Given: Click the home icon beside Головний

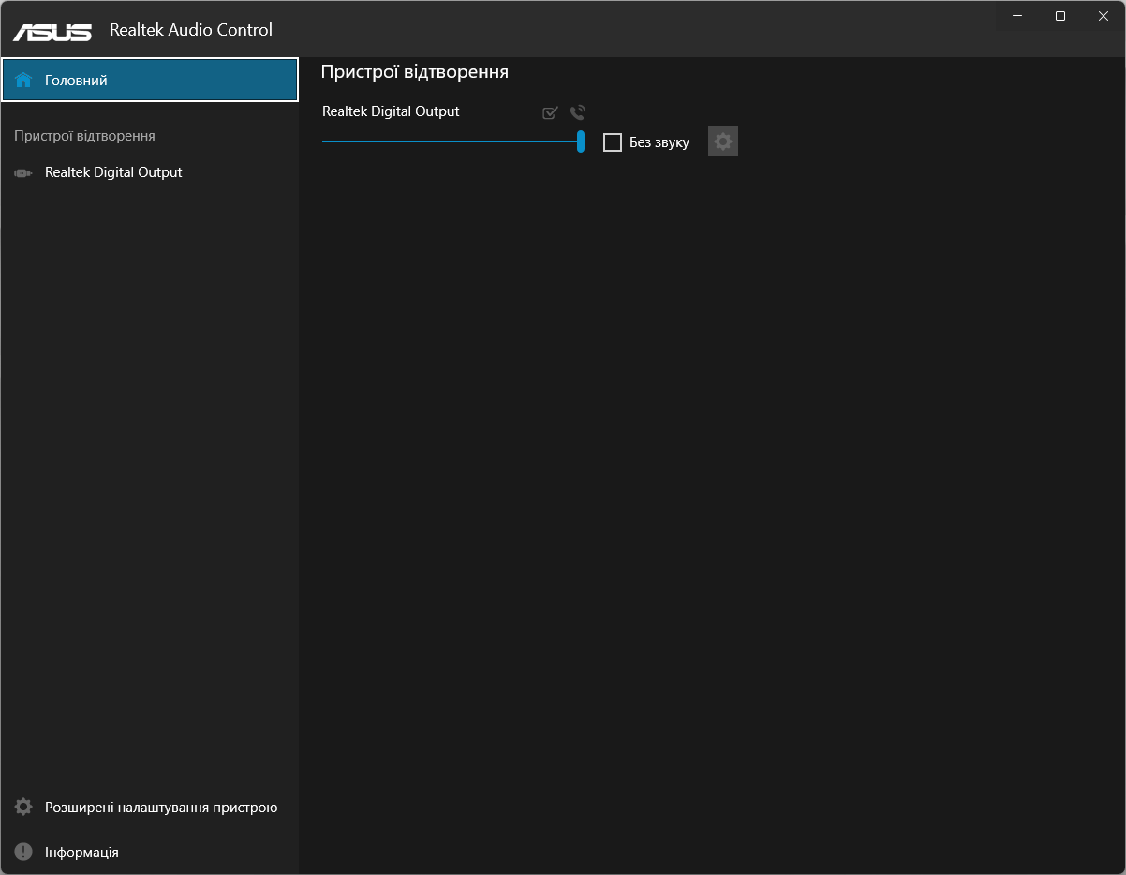Looking at the screenshot, I should point(23,81).
